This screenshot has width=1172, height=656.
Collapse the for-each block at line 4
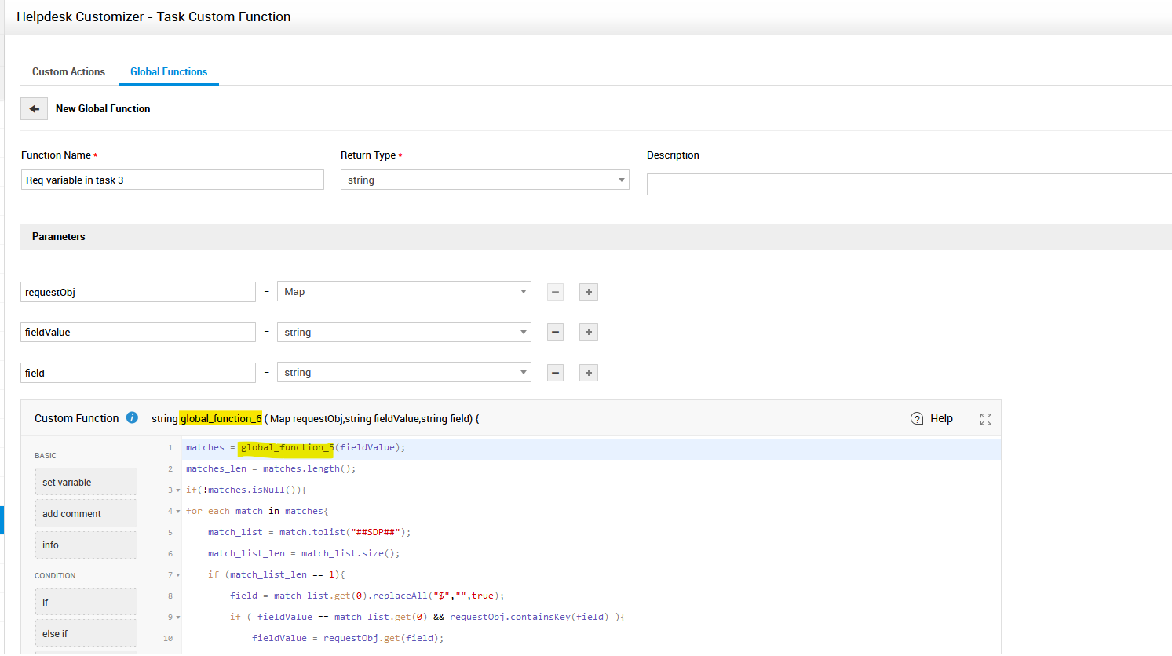(178, 512)
